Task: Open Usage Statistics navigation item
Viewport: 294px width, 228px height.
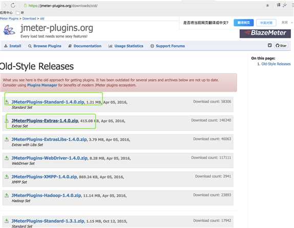Action: tap(126, 46)
